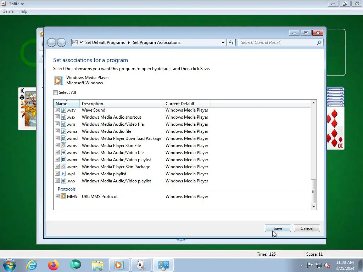
Task: Toggle the .wmz checkbox
Action: point(57,166)
